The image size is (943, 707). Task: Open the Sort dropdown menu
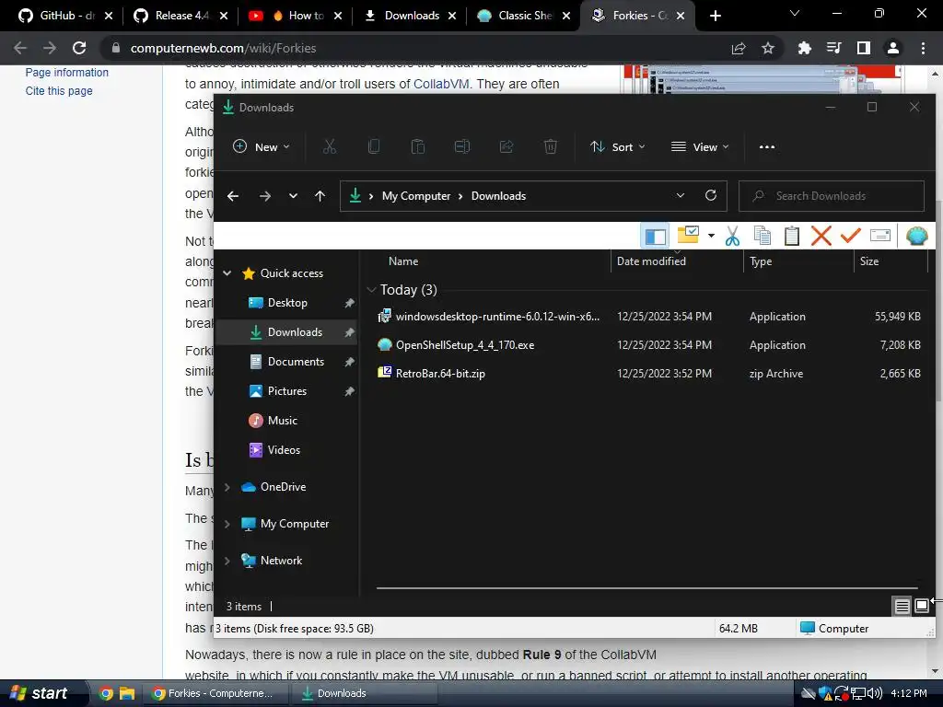pos(618,146)
